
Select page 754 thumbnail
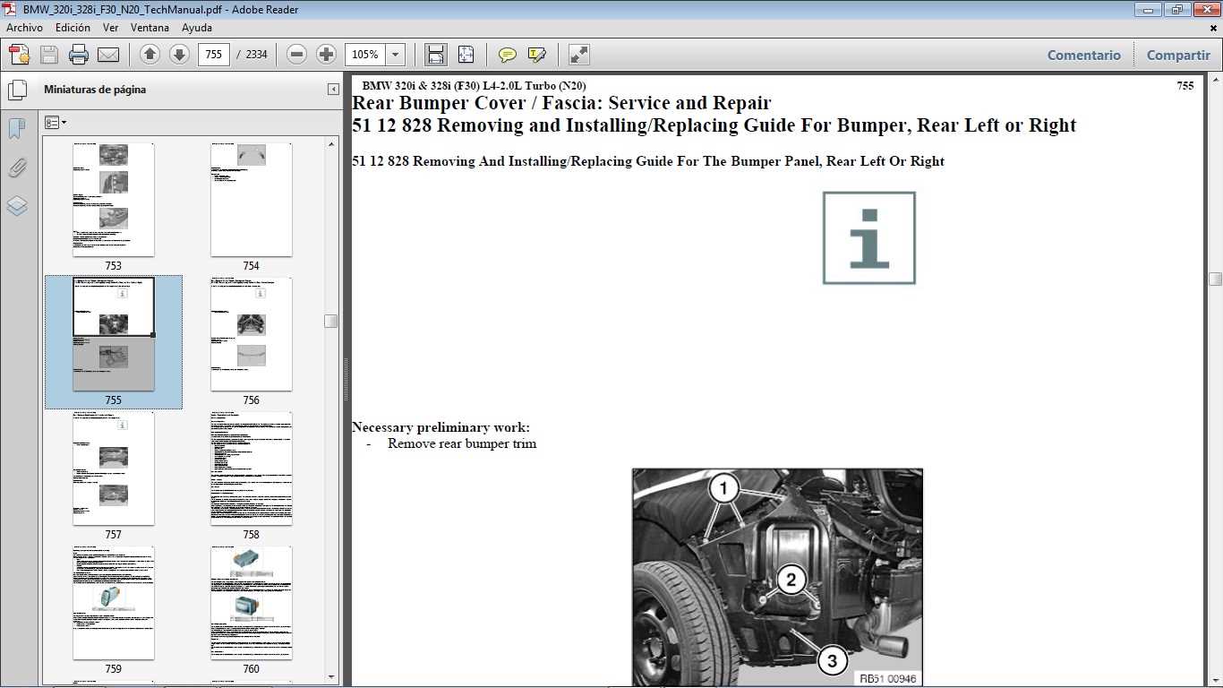[x=251, y=200]
